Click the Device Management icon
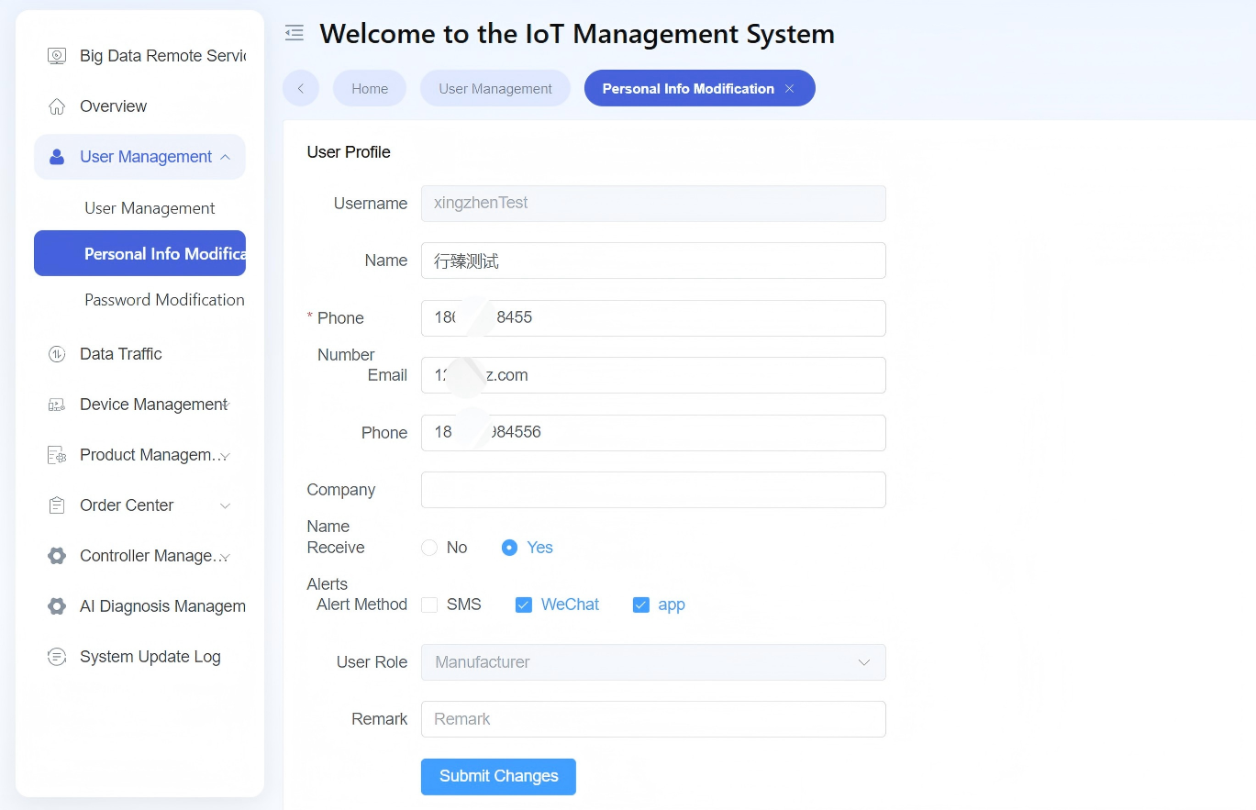Screen dimensions: 1256x810 click(x=57, y=405)
